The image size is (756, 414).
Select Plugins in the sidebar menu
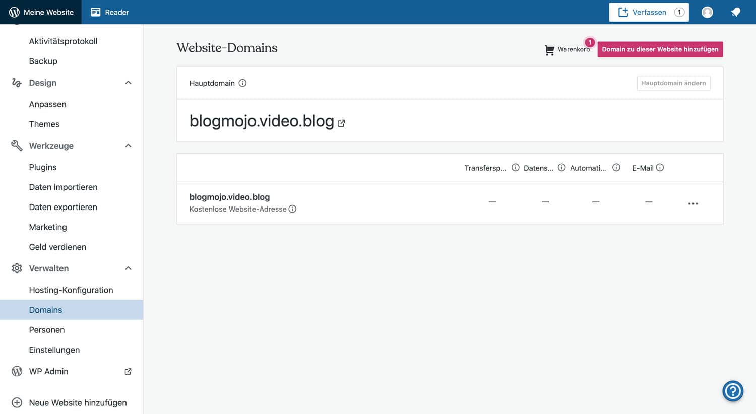pyautogui.click(x=42, y=167)
